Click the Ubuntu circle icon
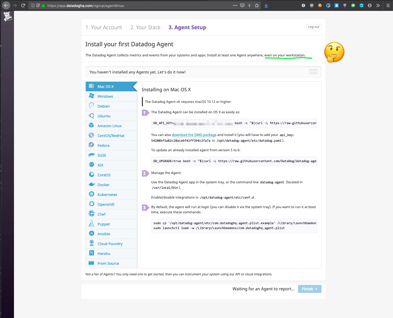Screen dimensions: 393x318 tap(91, 116)
